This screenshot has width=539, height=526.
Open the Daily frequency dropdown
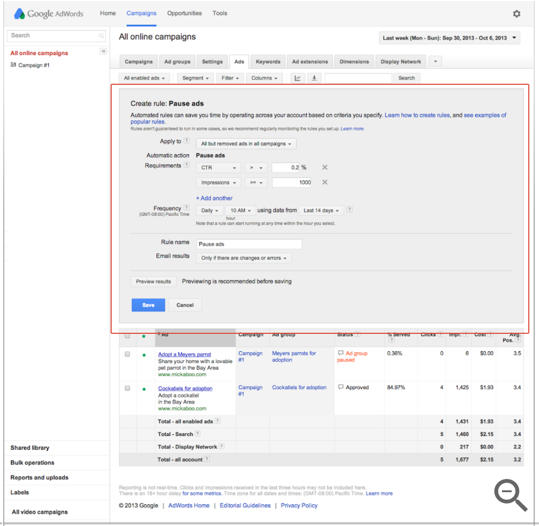pyautogui.click(x=209, y=210)
